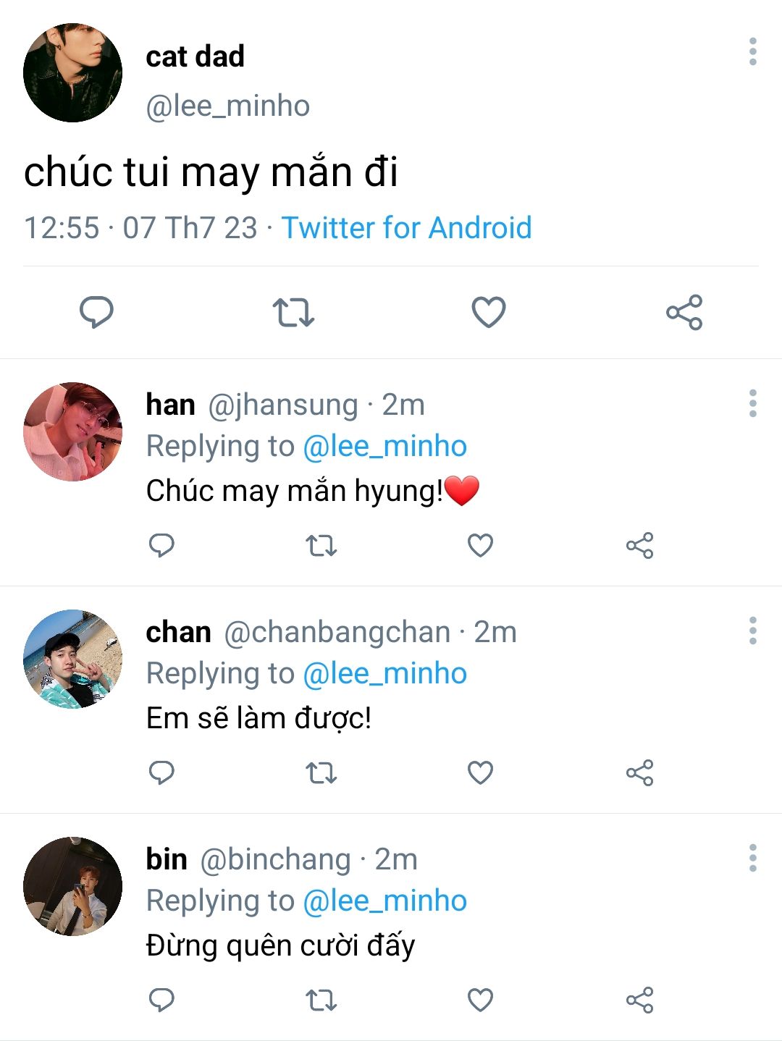Open more options for cat dad's tweet
This screenshot has height=1041, width=782.
(x=753, y=52)
